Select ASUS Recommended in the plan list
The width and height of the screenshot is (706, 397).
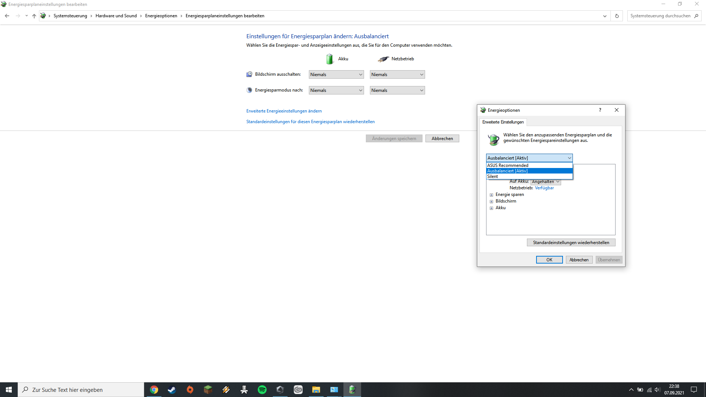click(x=508, y=165)
